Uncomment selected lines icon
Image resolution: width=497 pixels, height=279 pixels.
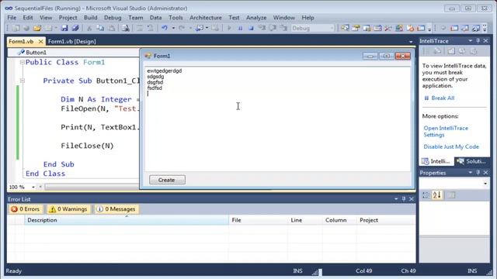point(150,28)
